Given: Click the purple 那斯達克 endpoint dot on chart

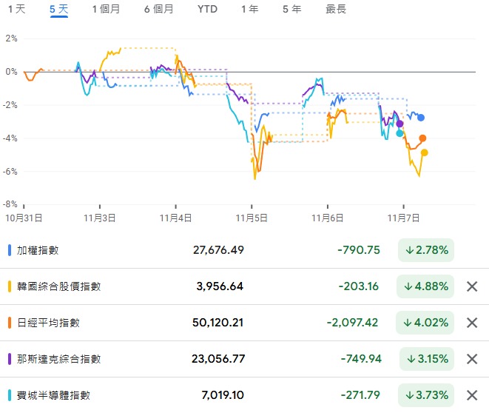Looking at the screenshot, I should pos(400,124).
